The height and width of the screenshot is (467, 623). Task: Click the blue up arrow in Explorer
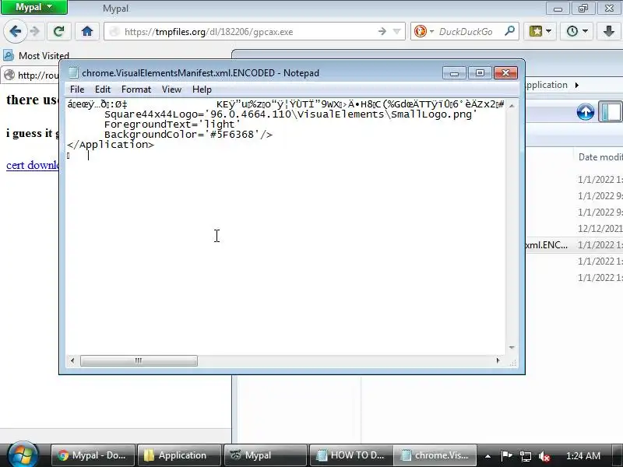pos(586,112)
